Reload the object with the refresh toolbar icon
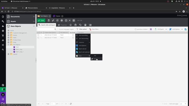The image size is (189, 106). pyautogui.click(x=57, y=20)
